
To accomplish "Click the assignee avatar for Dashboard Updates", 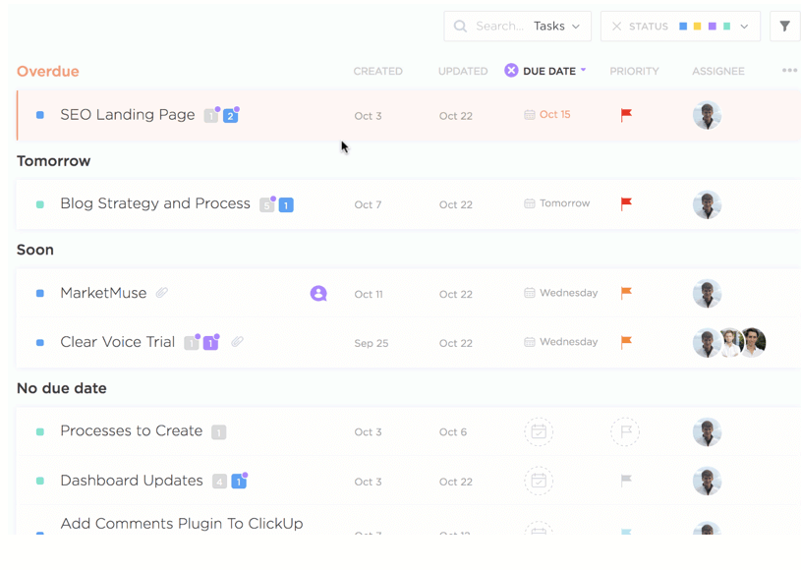I will pos(707,482).
